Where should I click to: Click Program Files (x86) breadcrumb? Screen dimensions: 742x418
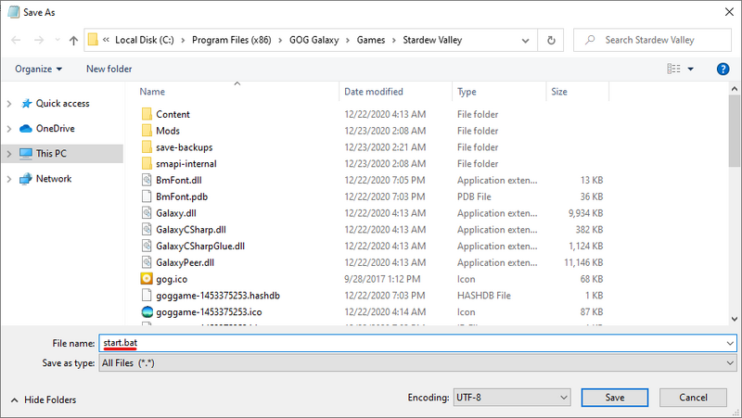231,40
